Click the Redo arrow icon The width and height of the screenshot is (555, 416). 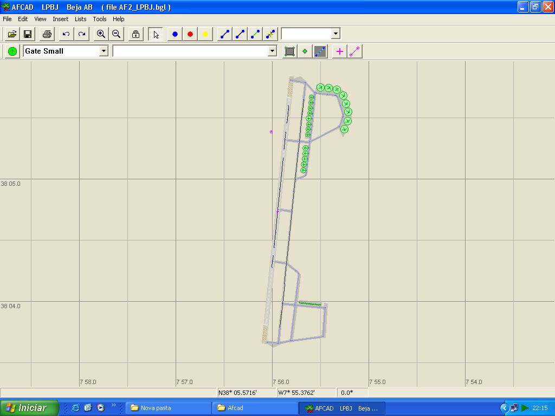(82, 34)
